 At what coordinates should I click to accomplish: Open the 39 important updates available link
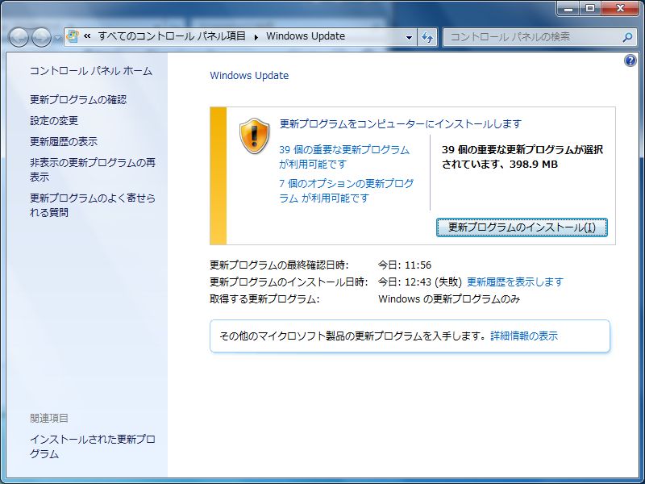[344, 156]
